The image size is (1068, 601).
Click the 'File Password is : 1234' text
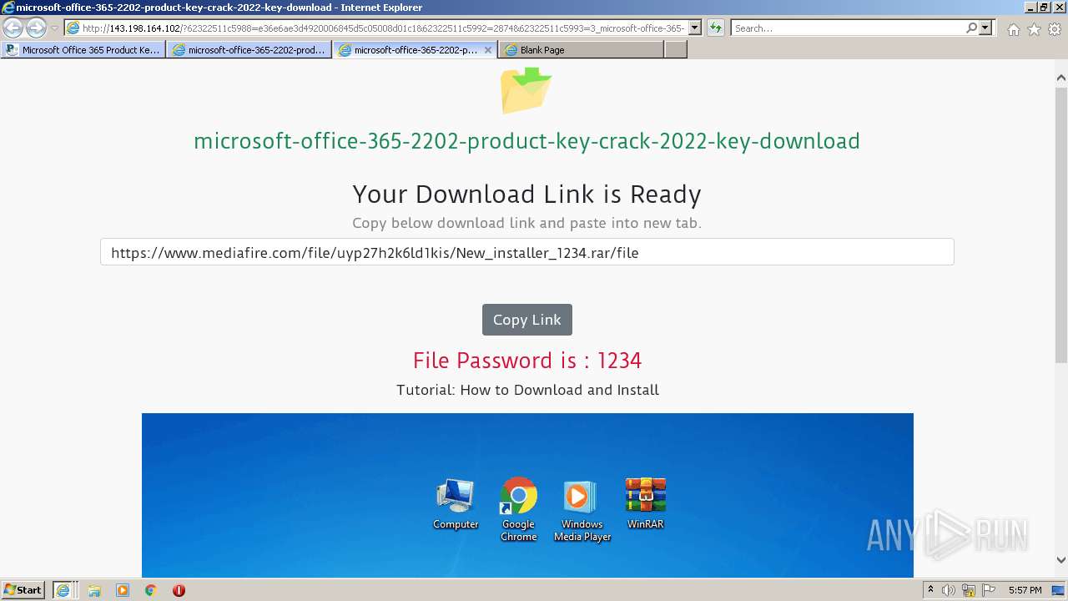tap(526, 361)
